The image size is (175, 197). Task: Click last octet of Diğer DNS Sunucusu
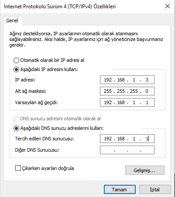[x=147, y=150]
